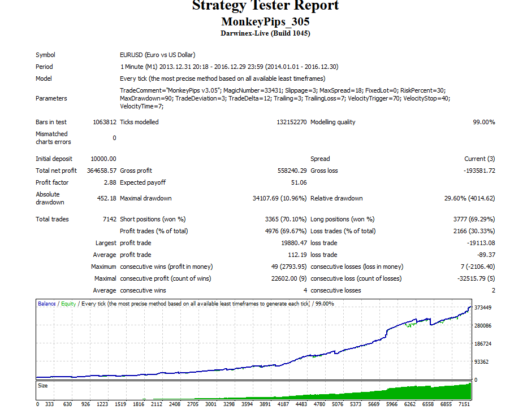Click the Strategy Tester Report title
The width and height of the screenshot is (514, 410).
click(265, 6)
